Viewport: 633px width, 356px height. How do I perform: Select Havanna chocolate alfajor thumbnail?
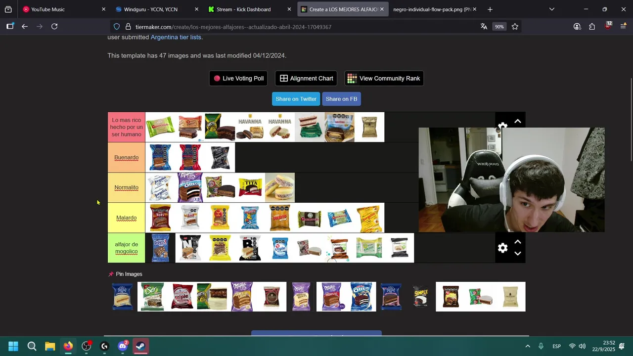(x=250, y=127)
